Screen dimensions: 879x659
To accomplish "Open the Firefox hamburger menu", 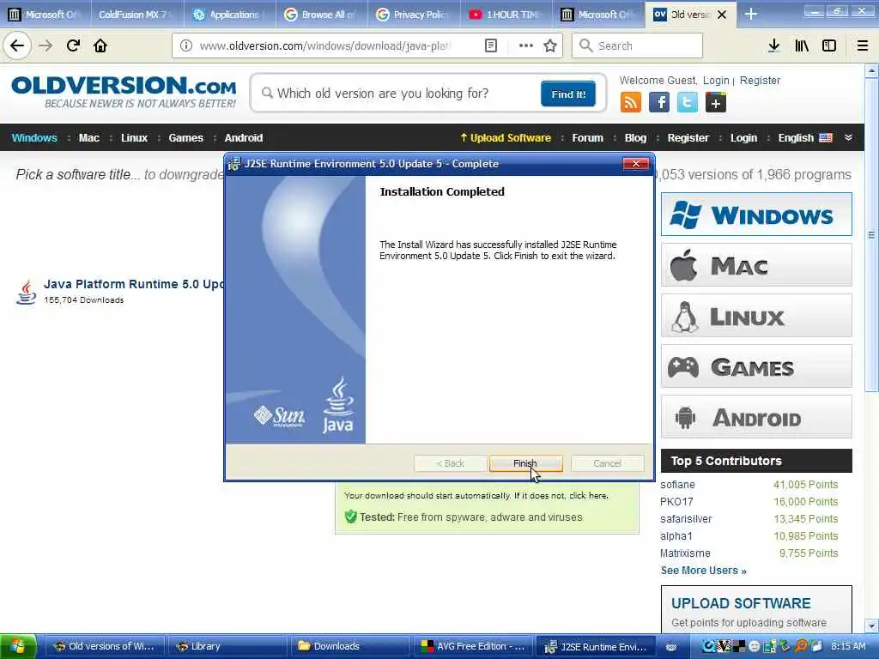I will 863,45.
